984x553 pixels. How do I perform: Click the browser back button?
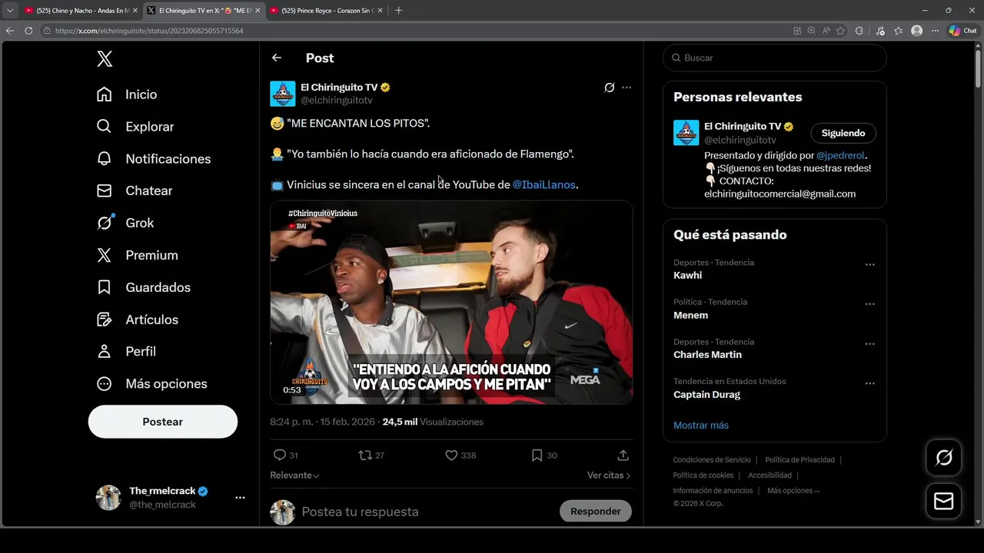10,31
